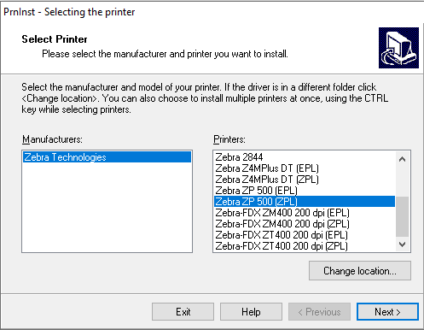The image size is (424, 330).
Task: Click scrollbar track above the thumb
Action: pyautogui.click(x=402, y=182)
